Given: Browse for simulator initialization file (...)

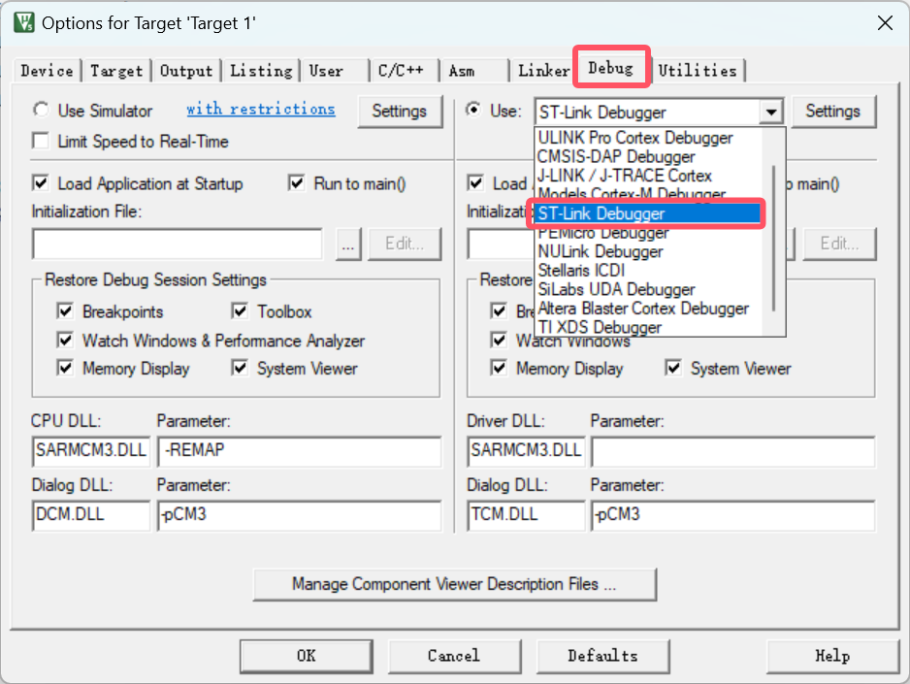Looking at the screenshot, I should (x=347, y=244).
